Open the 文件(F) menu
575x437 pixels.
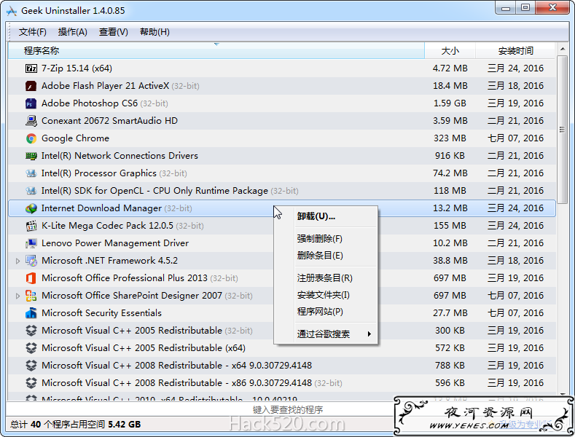[33, 32]
